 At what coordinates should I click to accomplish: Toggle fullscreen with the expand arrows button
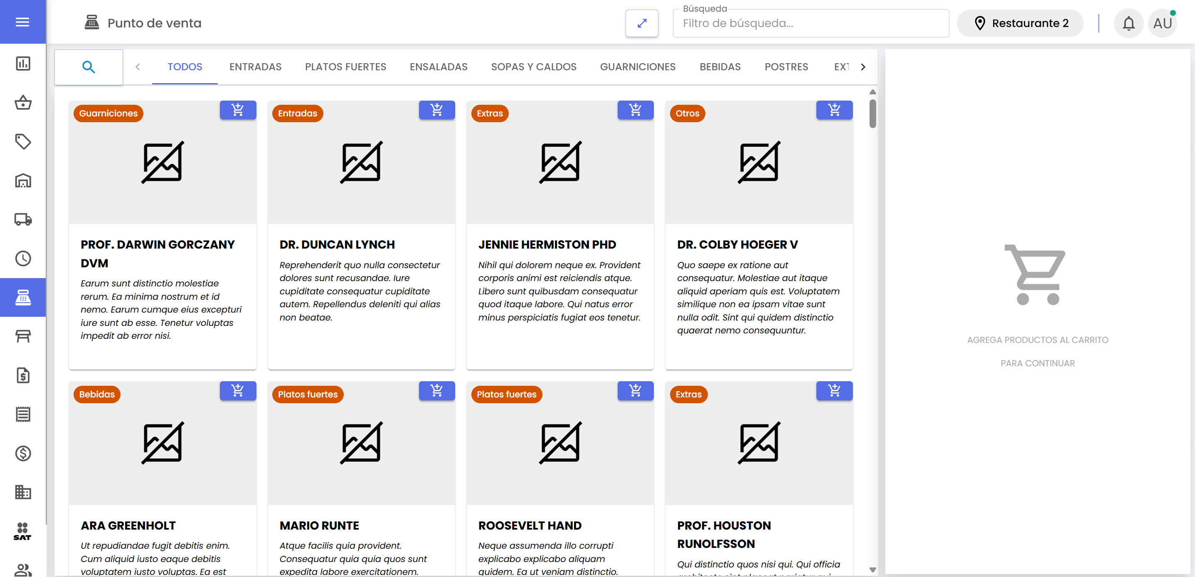pos(642,23)
